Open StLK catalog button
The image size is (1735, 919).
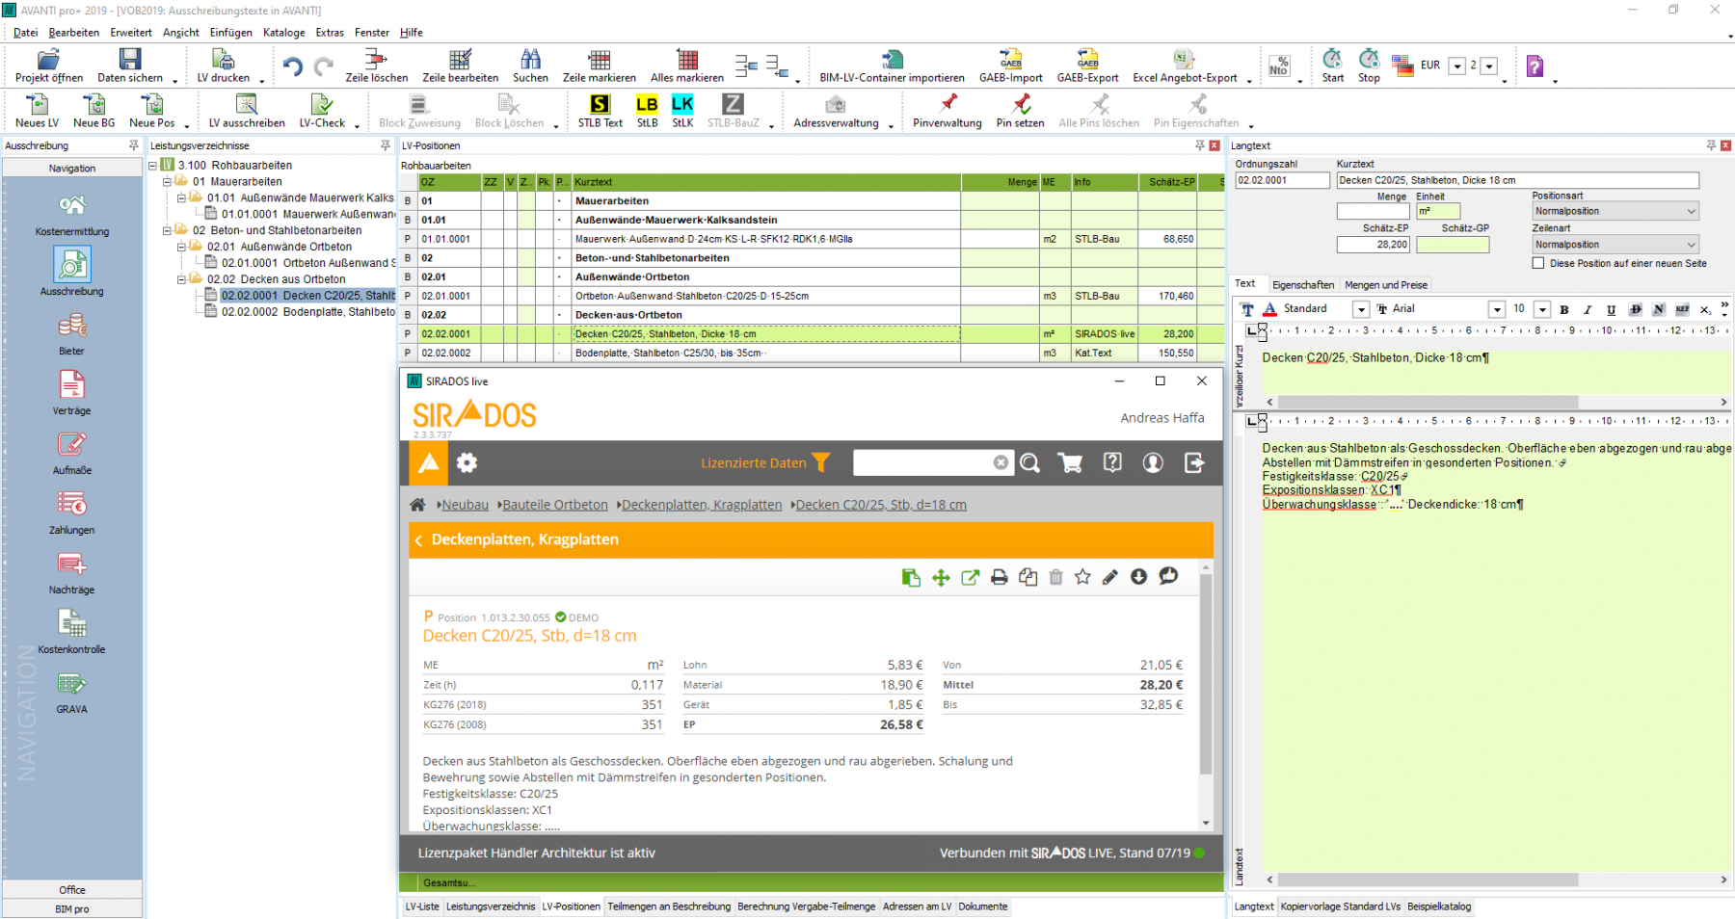tap(682, 111)
